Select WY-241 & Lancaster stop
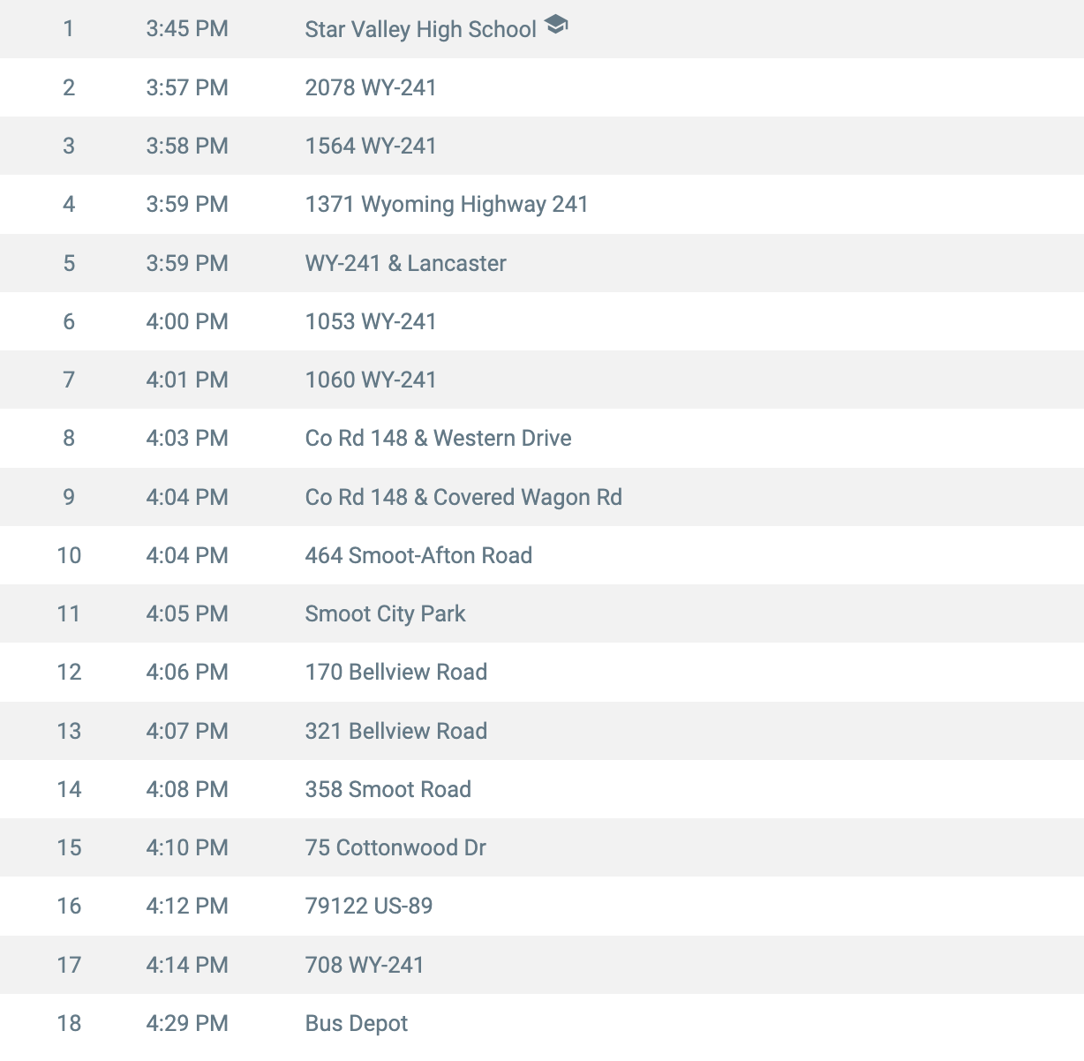This screenshot has width=1084, height=1061. 405,263
